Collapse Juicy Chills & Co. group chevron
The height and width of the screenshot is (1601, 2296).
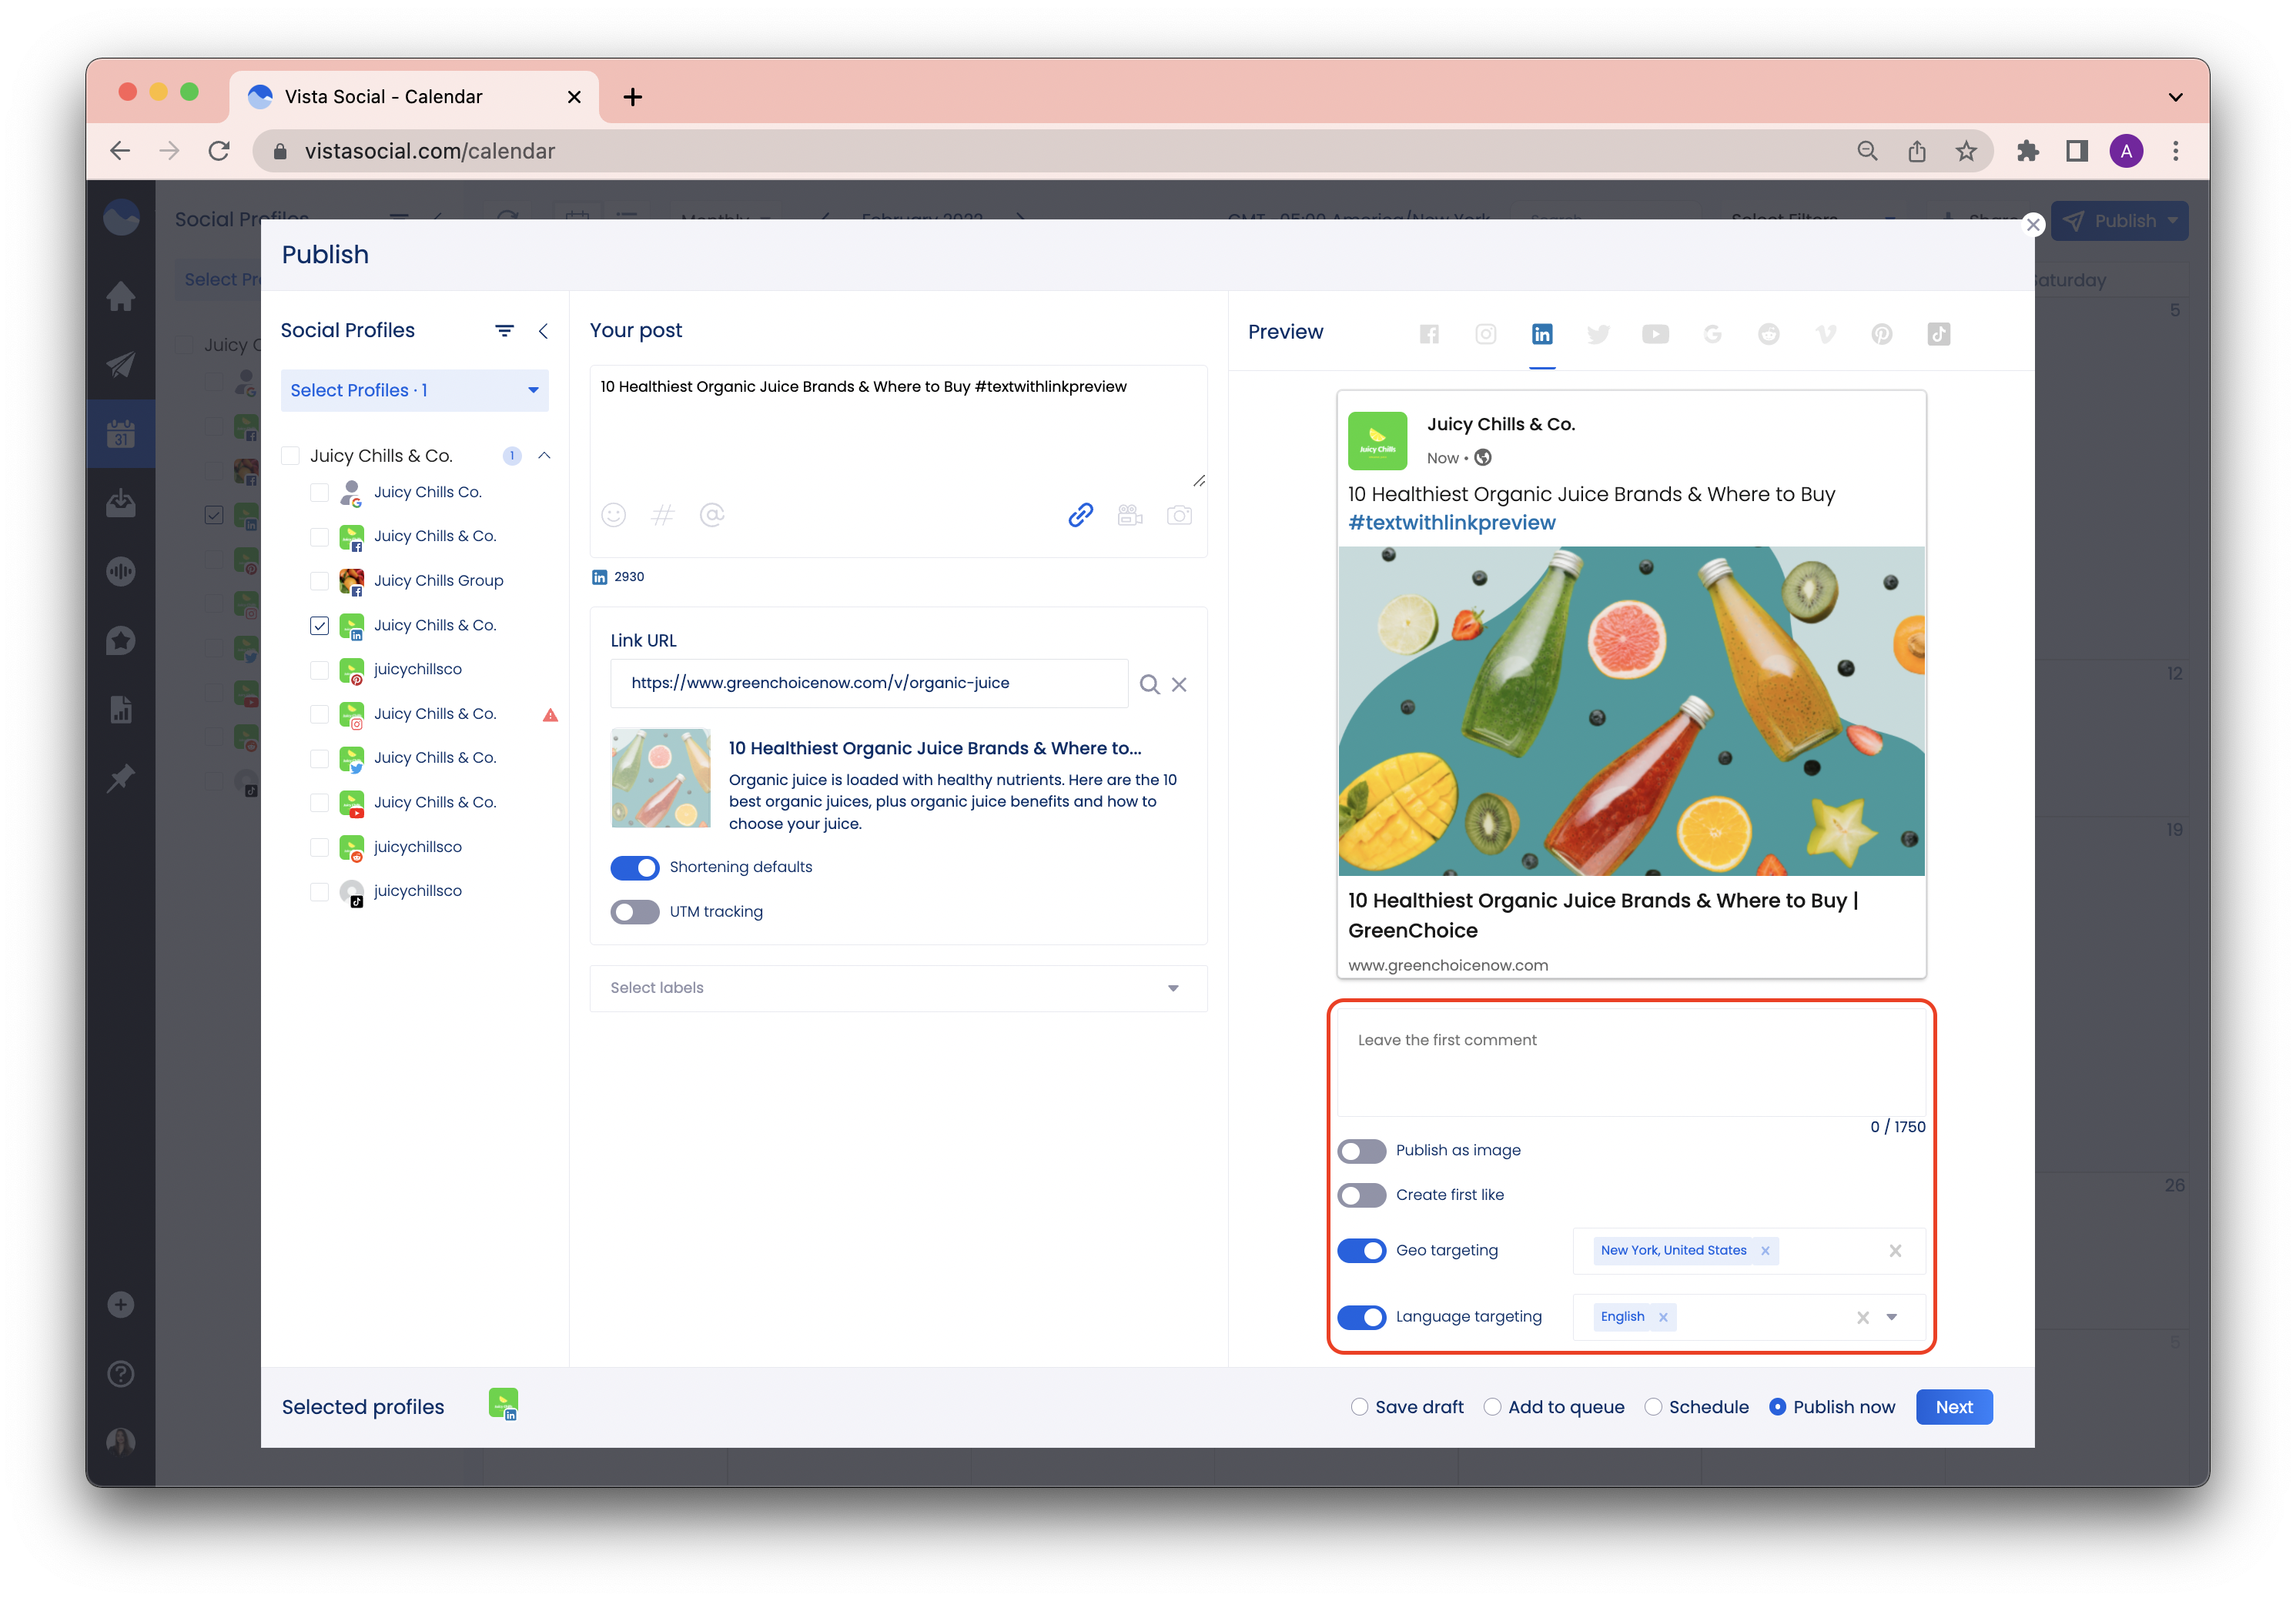(x=544, y=456)
